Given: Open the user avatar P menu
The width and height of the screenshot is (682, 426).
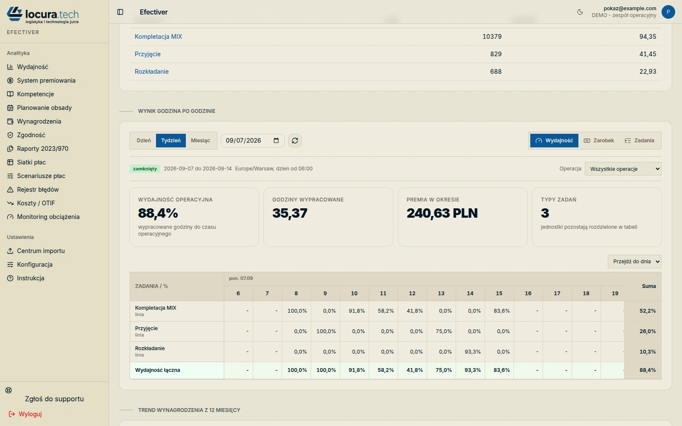Looking at the screenshot, I should [x=668, y=12].
